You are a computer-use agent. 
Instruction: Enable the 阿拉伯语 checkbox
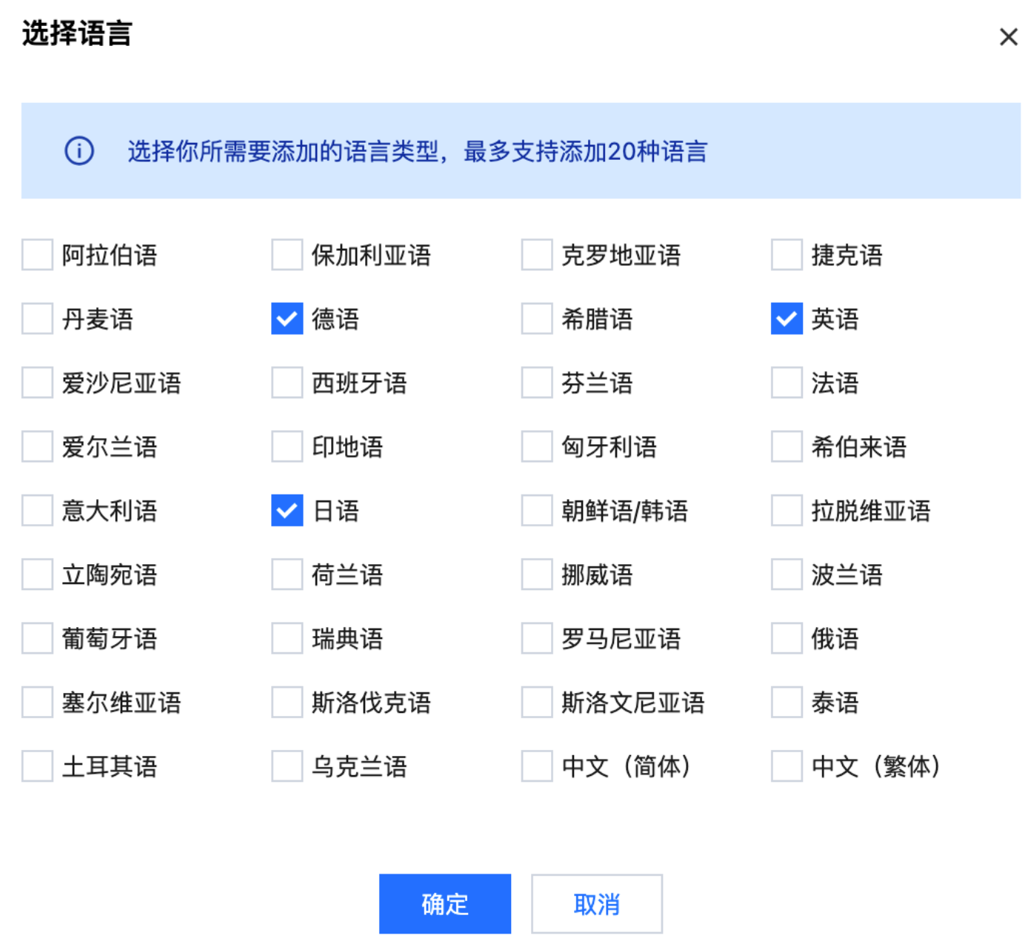(37, 255)
